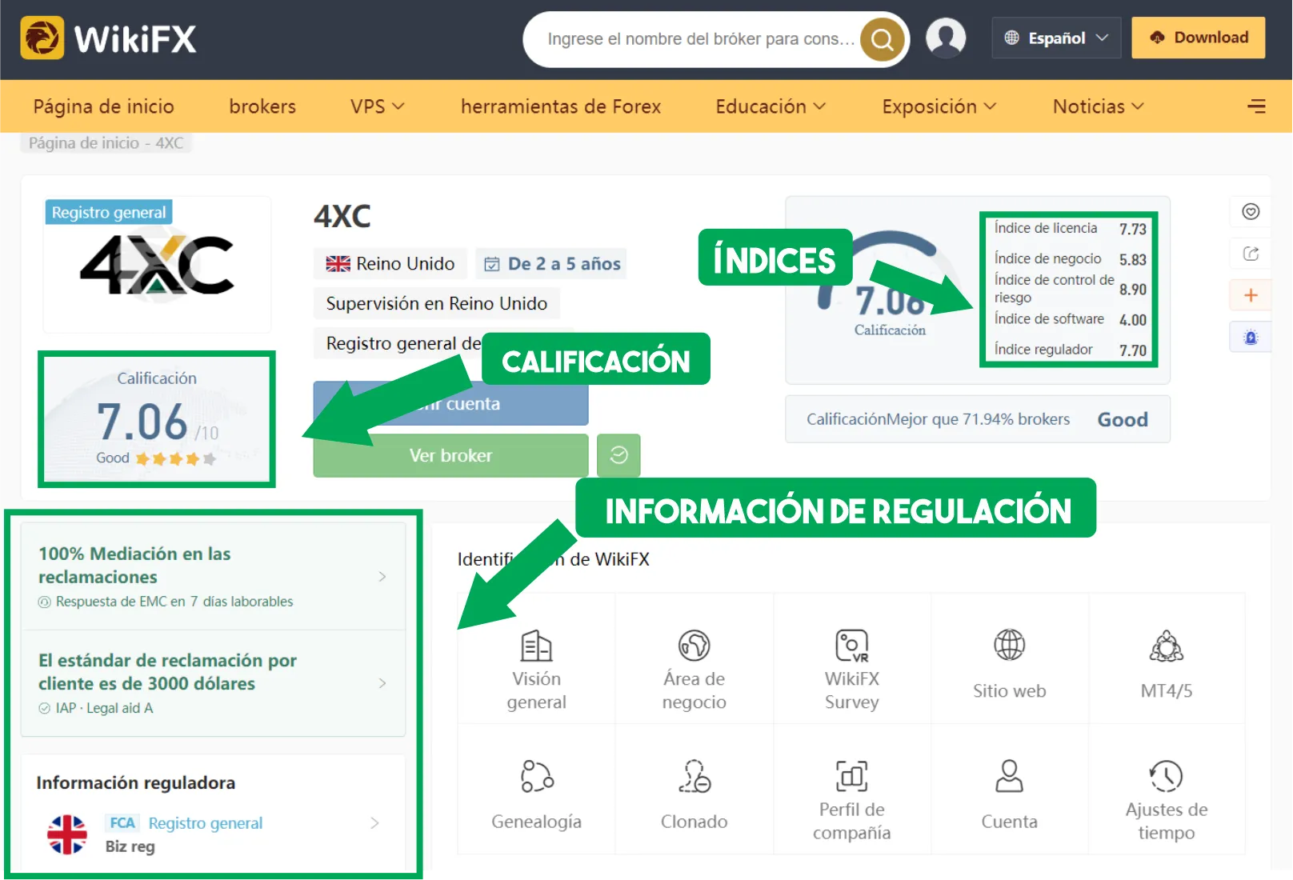Click the Download button
The image size is (1293, 880).
click(1198, 38)
